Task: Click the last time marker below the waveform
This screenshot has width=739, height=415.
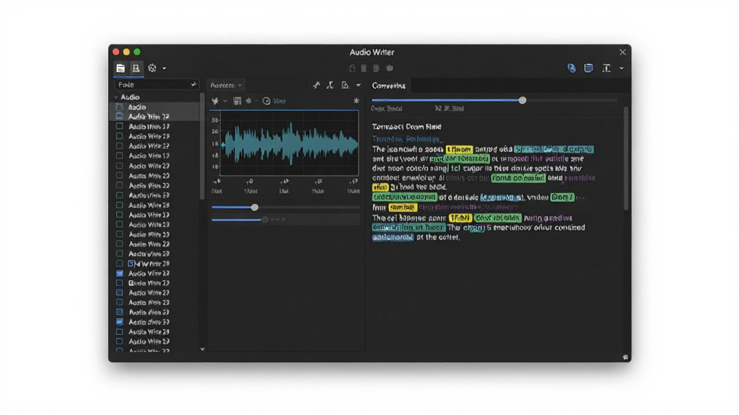Action: coord(353,186)
